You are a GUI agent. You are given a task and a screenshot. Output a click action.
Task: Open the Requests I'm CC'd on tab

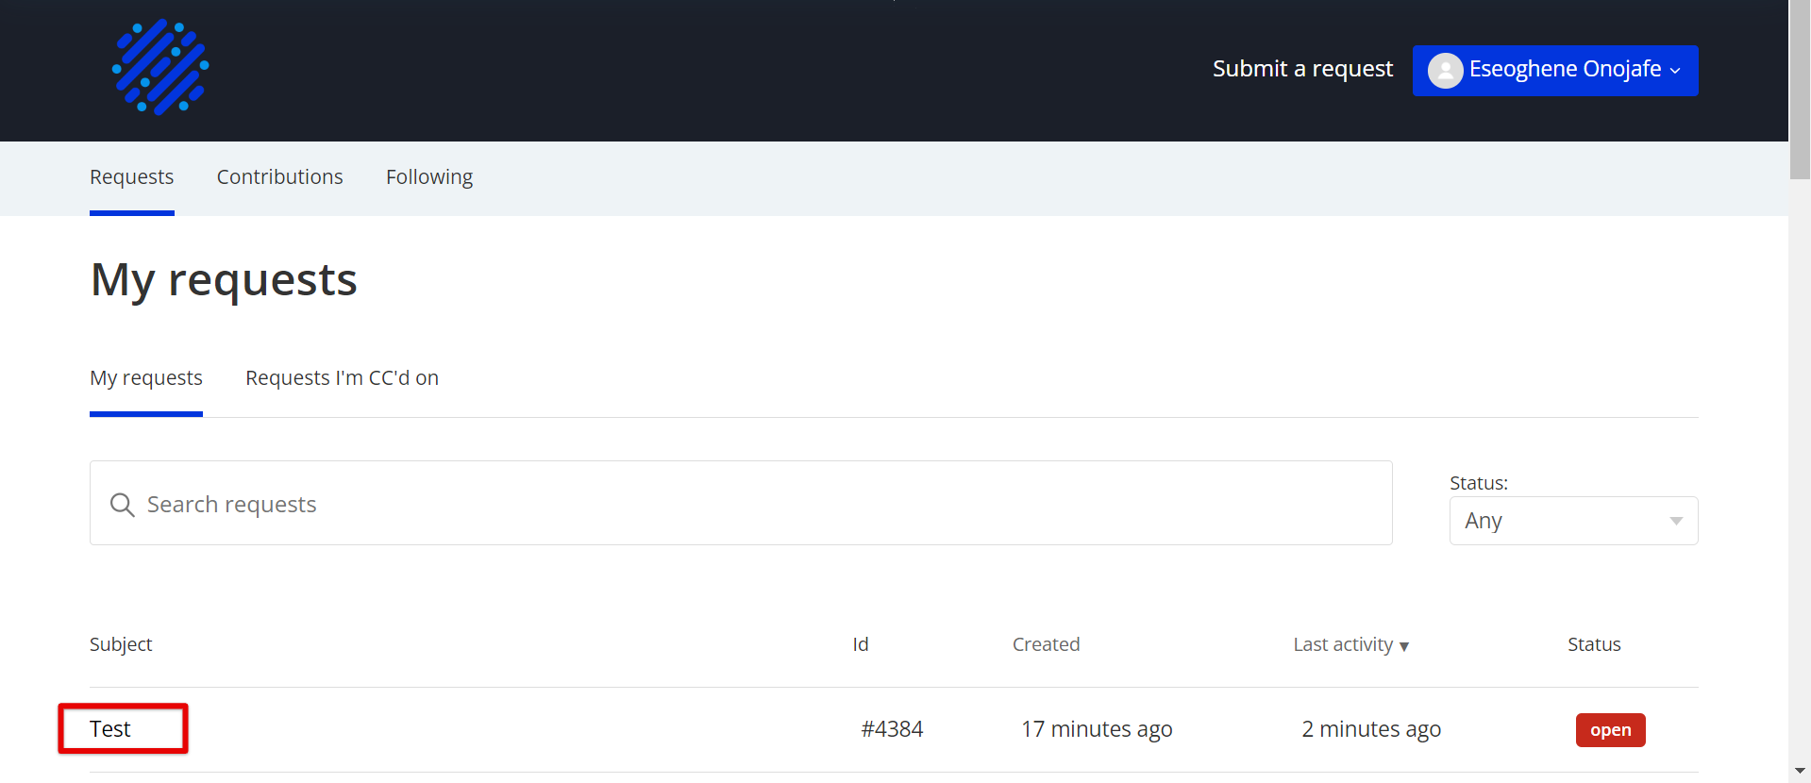pos(342,378)
